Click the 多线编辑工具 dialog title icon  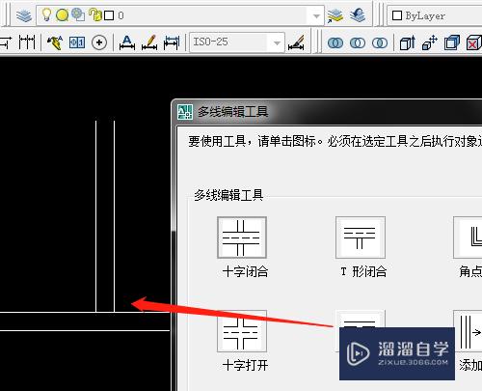[x=185, y=112]
